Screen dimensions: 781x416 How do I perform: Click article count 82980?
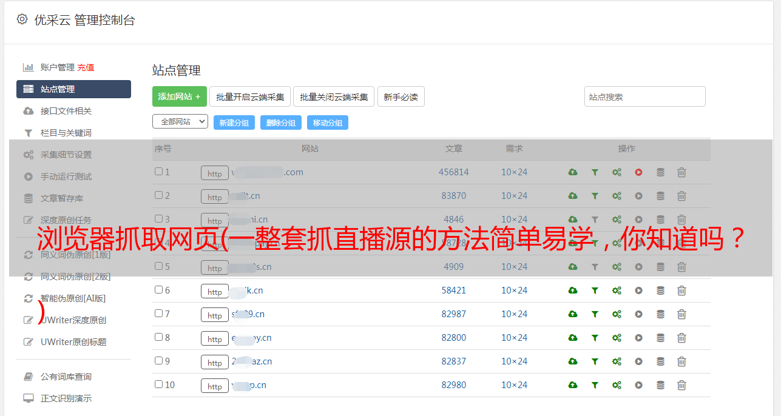coord(454,385)
